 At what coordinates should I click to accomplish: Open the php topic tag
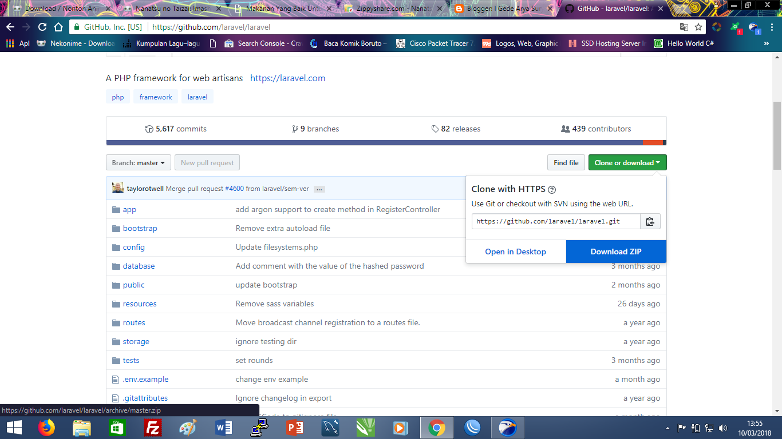coord(118,97)
